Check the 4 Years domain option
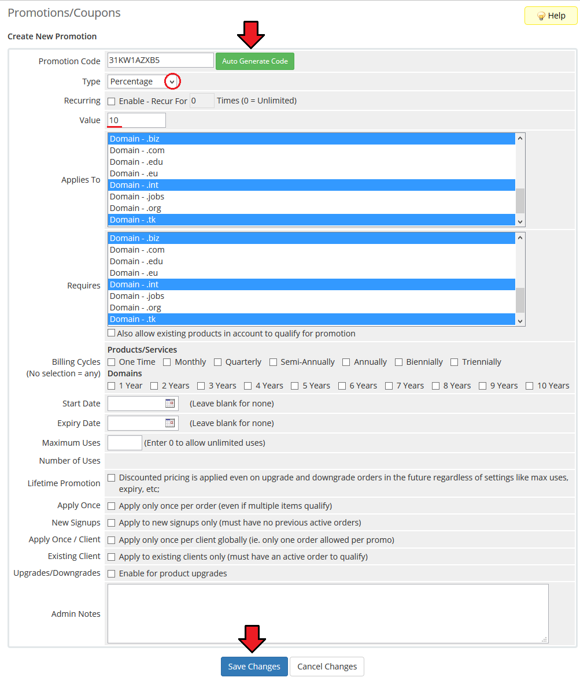 pyautogui.click(x=247, y=386)
